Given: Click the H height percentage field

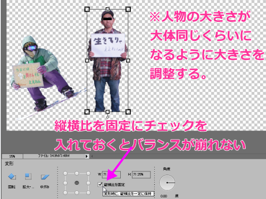Looking at the screenshot, I should (141, 175).
